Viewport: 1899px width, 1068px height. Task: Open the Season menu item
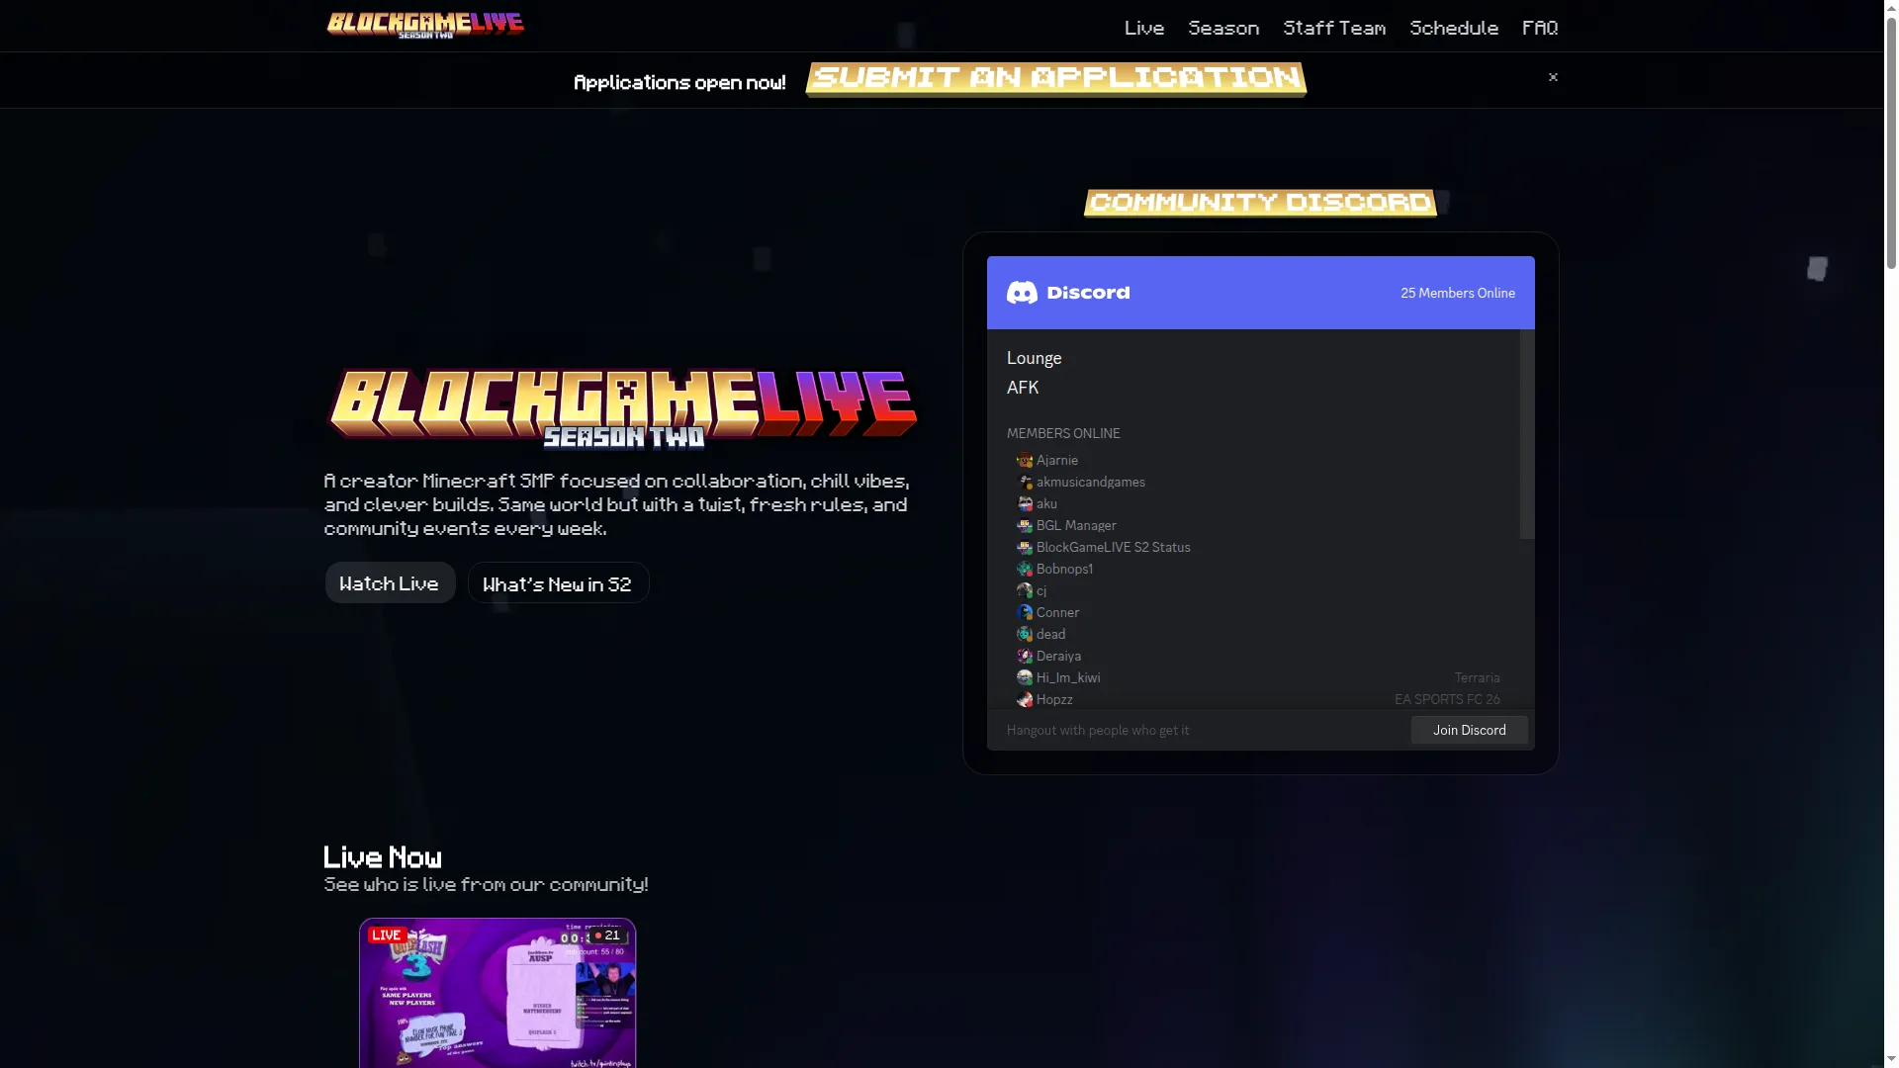[1223, 28]
